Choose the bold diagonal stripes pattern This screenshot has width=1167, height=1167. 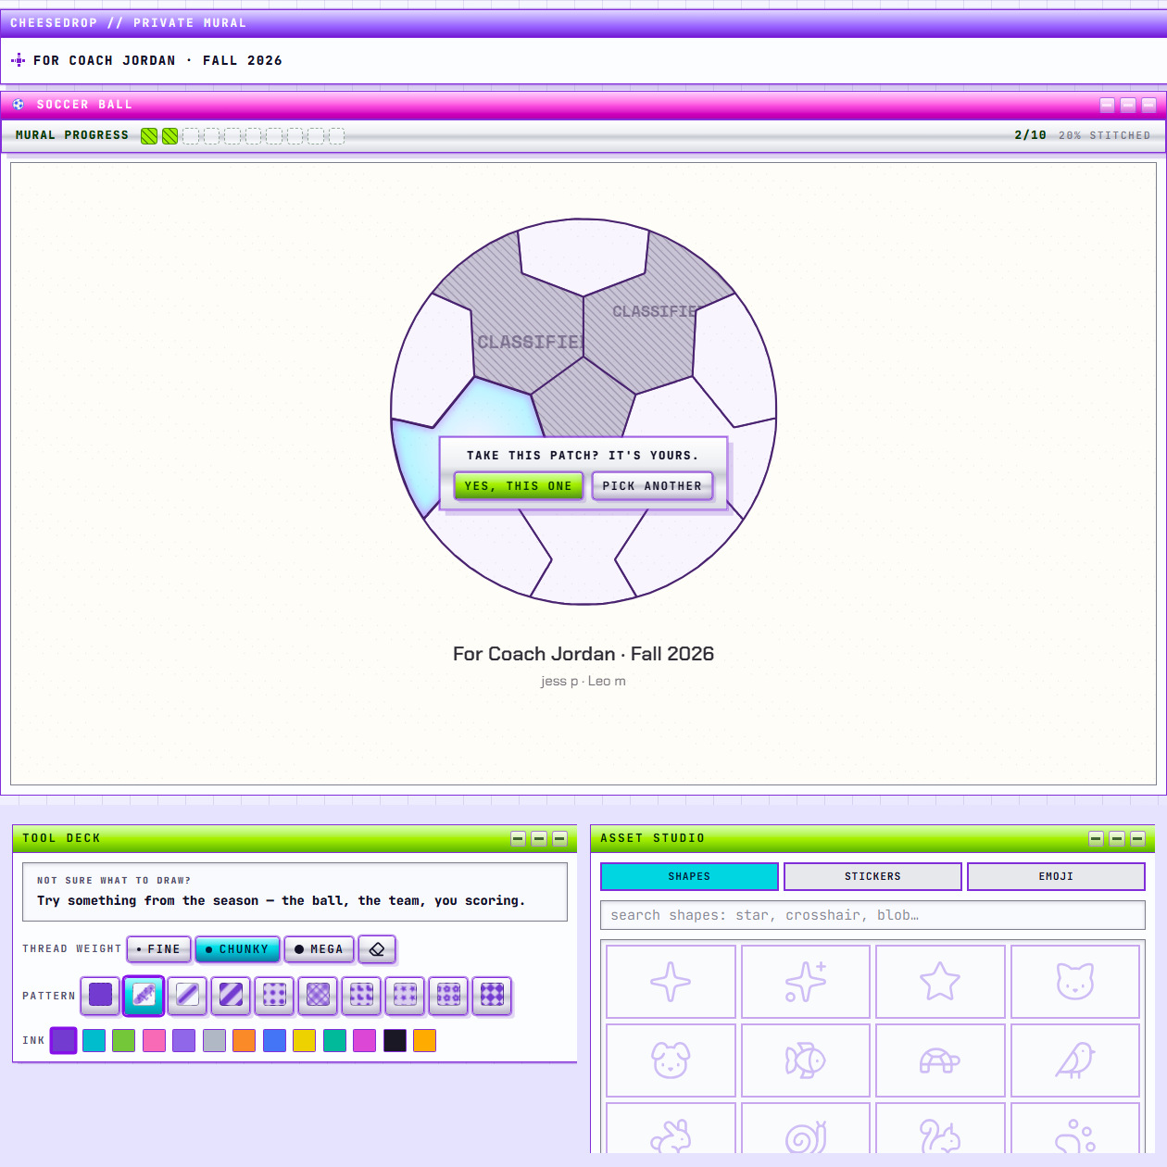pyautogui.click(x=231, y=996)
